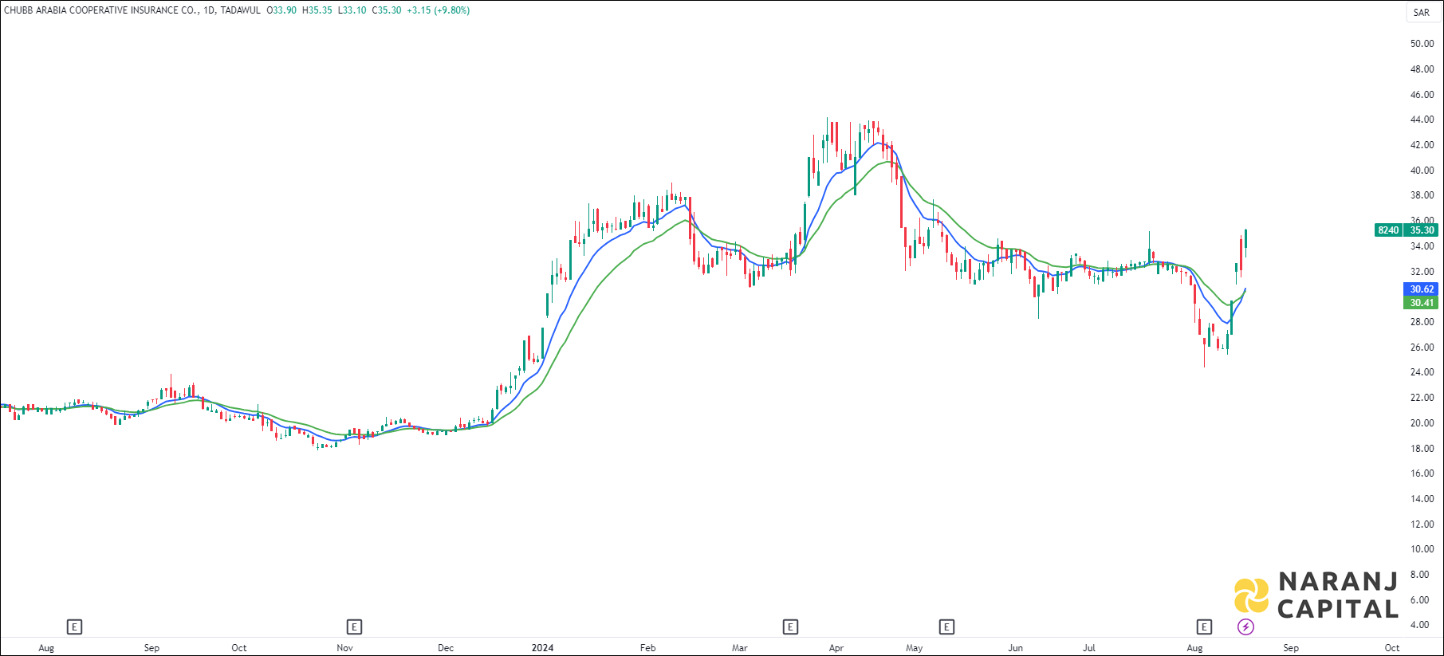1444x656 pixels.
Task: Click the +3.15 (+9.80%) change value
Action: click(438, 10)
